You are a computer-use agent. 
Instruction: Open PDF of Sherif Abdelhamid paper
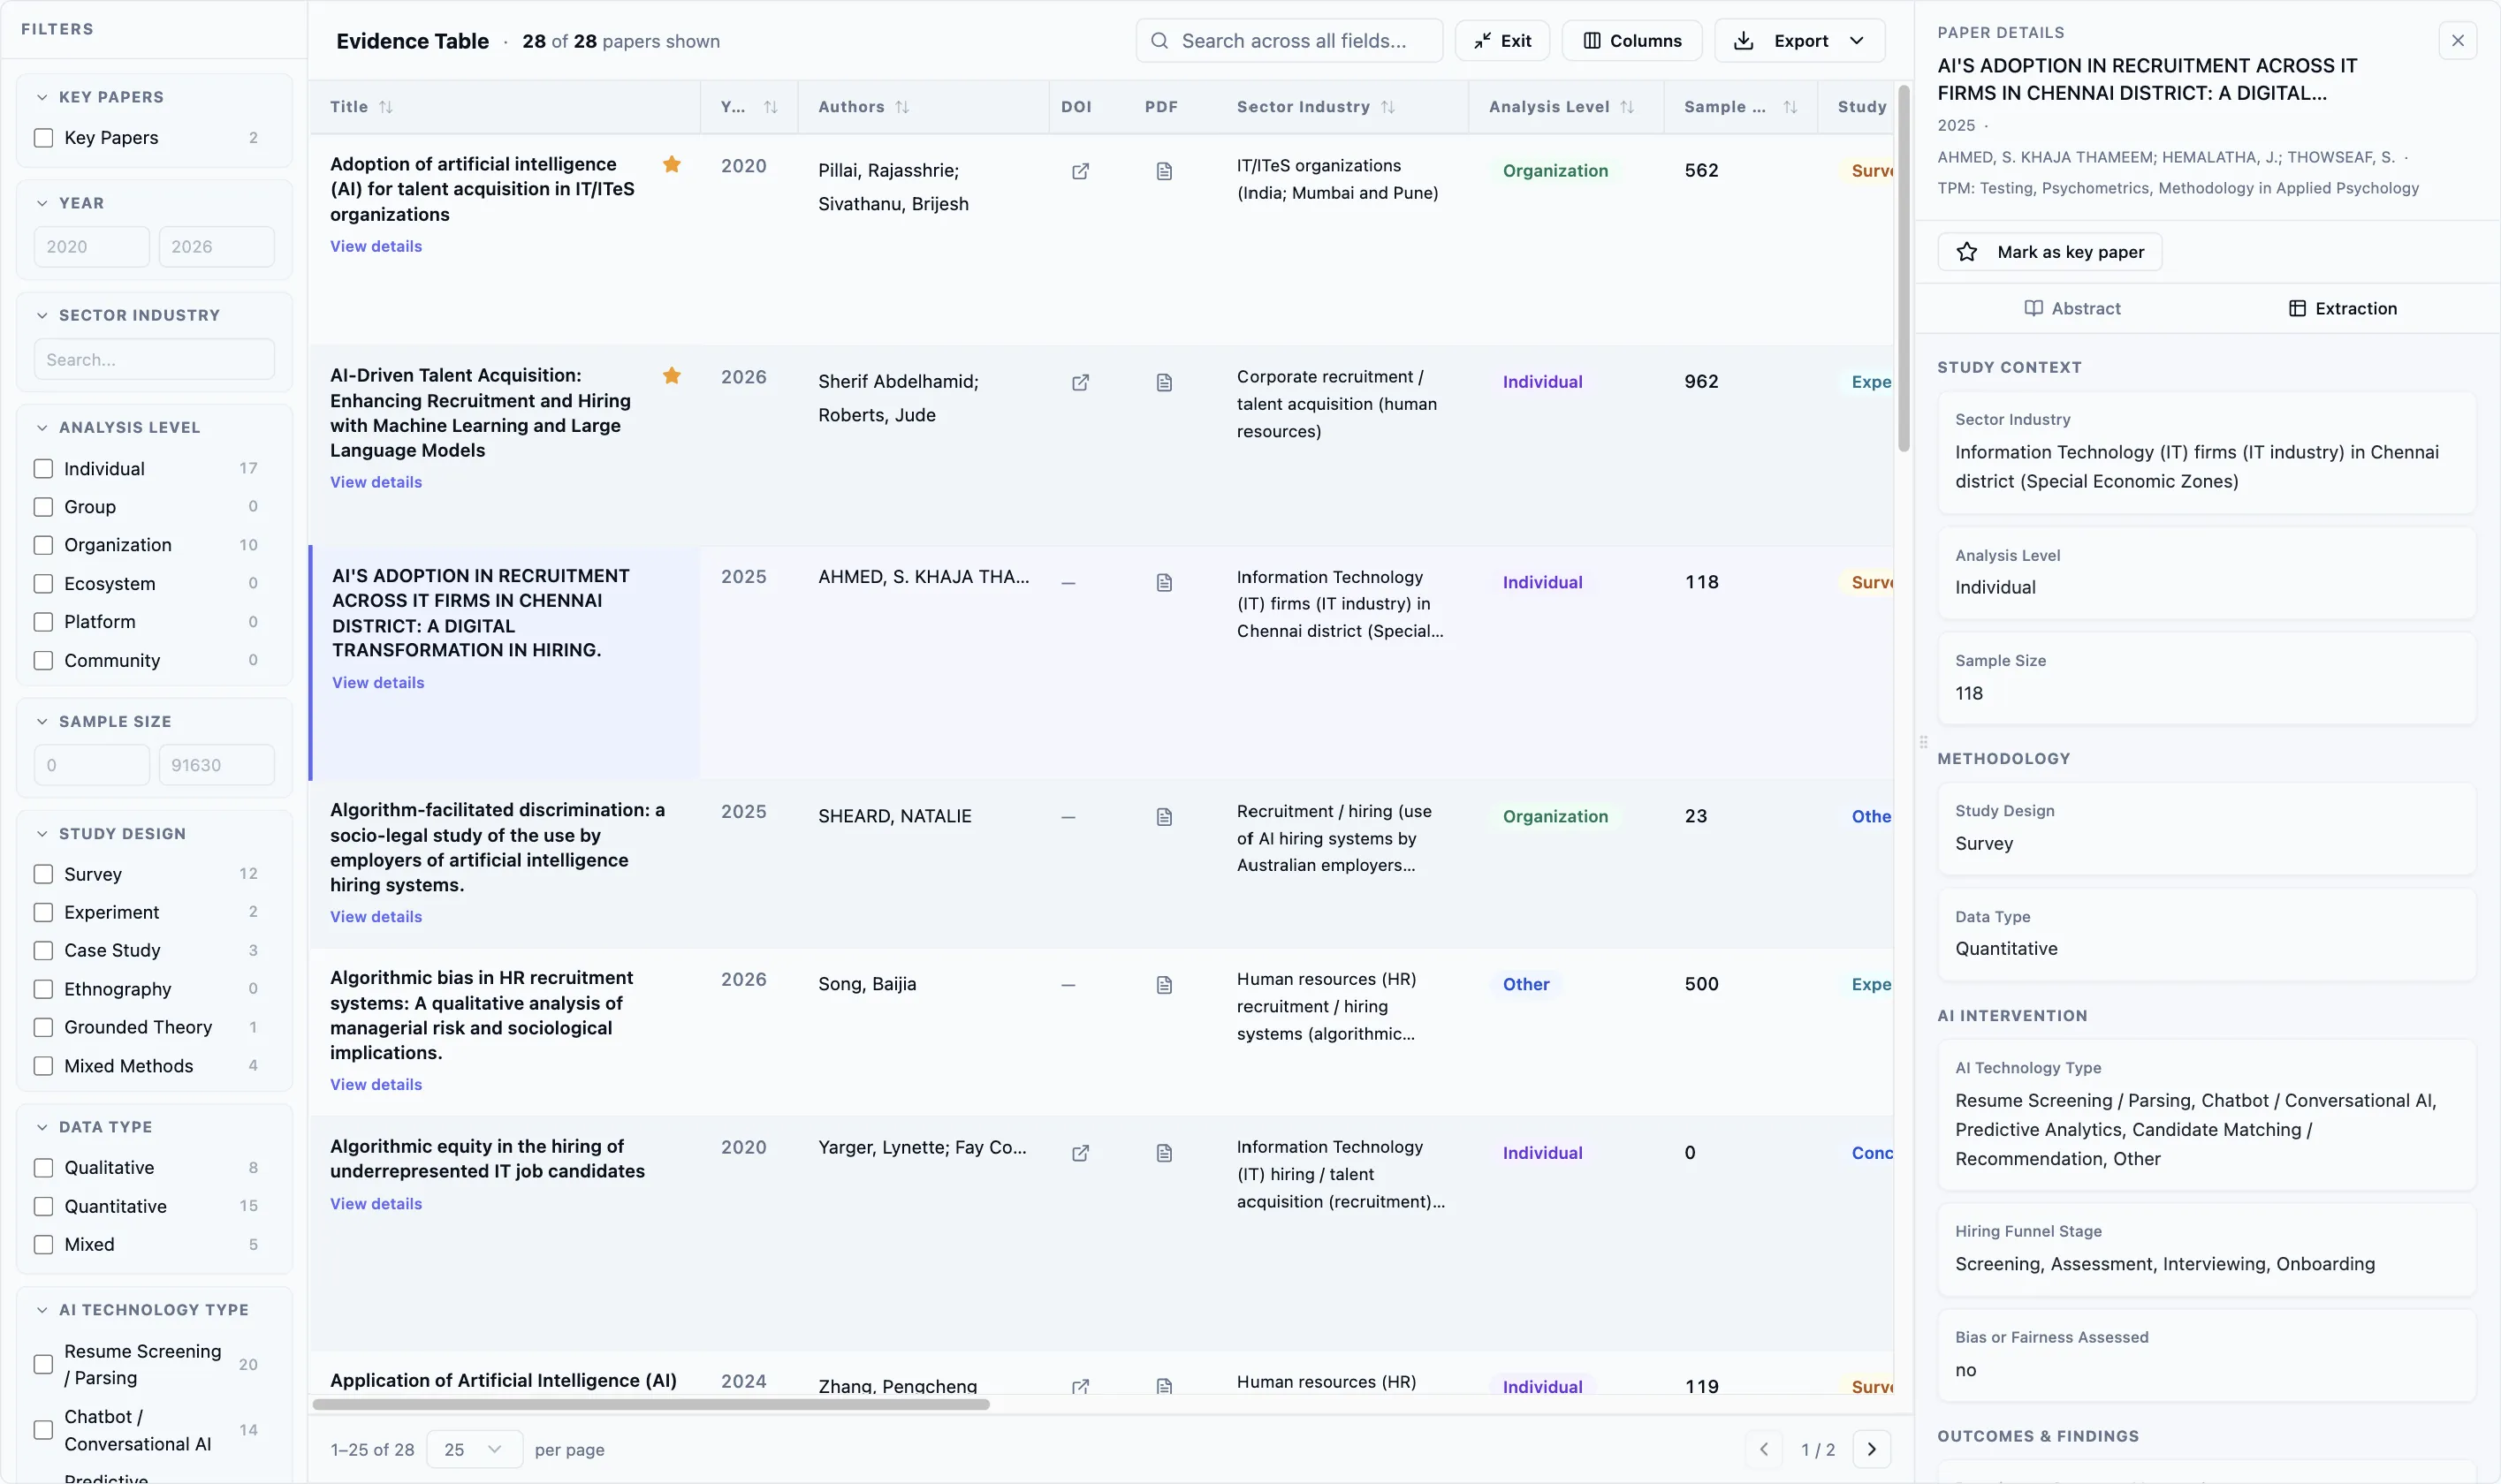[1164, 382]
